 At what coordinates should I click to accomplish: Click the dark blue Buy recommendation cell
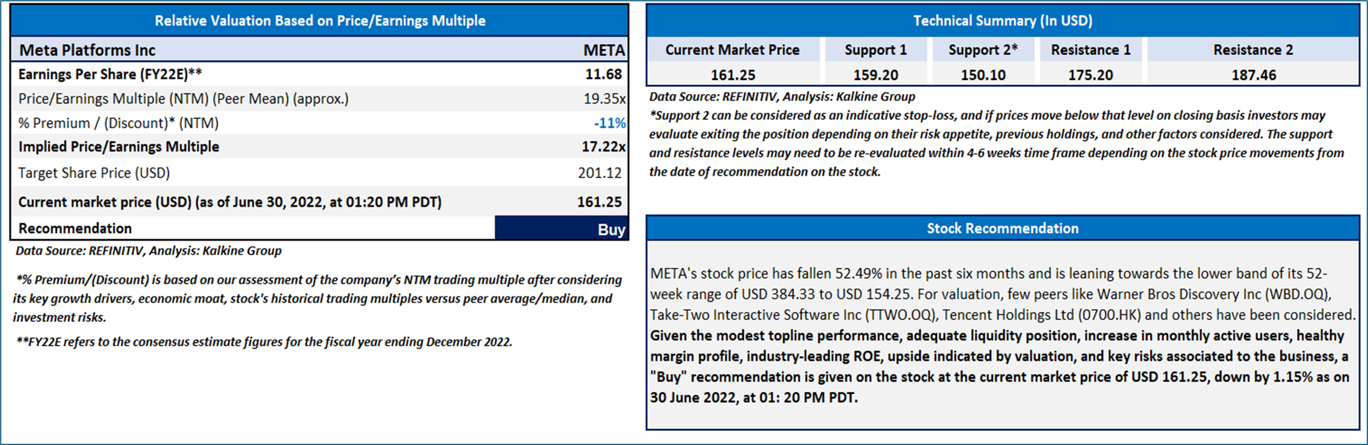pyautogui.click(x=561, y=229)
